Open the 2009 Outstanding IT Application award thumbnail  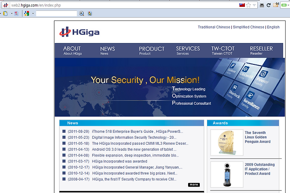point(227,175)
